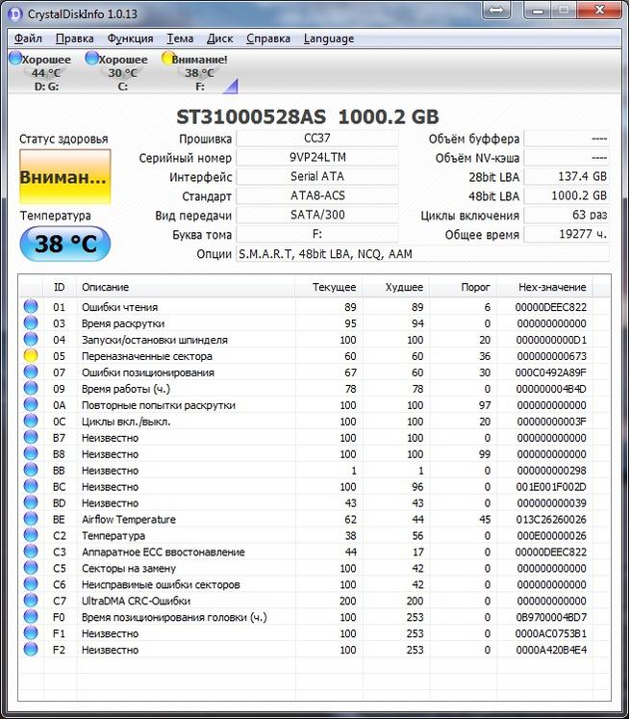
Task: Click the Опции field listing S.M.A.R.T features
Action: (x=422, y=253)
